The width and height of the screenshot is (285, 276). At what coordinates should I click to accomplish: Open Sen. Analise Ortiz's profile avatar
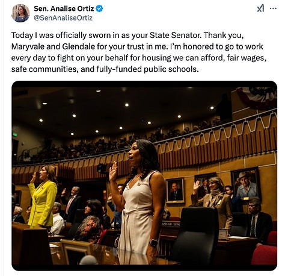tap(20, 13)
